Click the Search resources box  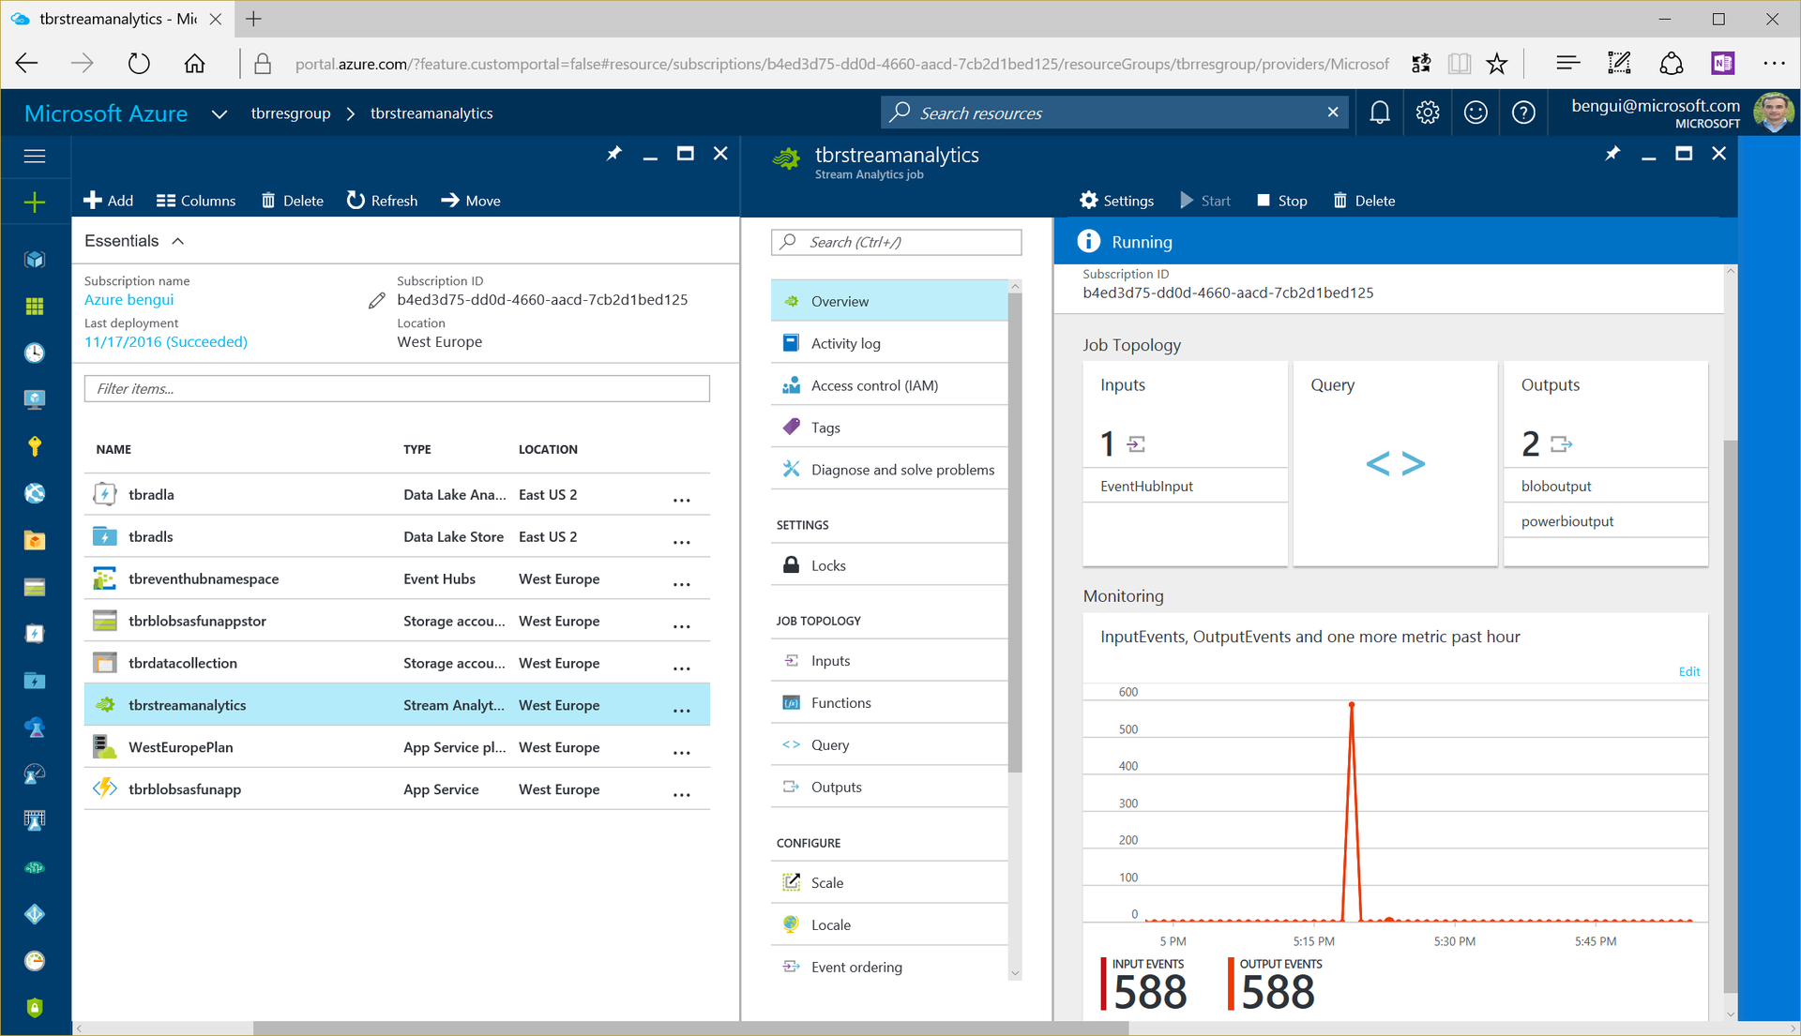[1114, 113]
